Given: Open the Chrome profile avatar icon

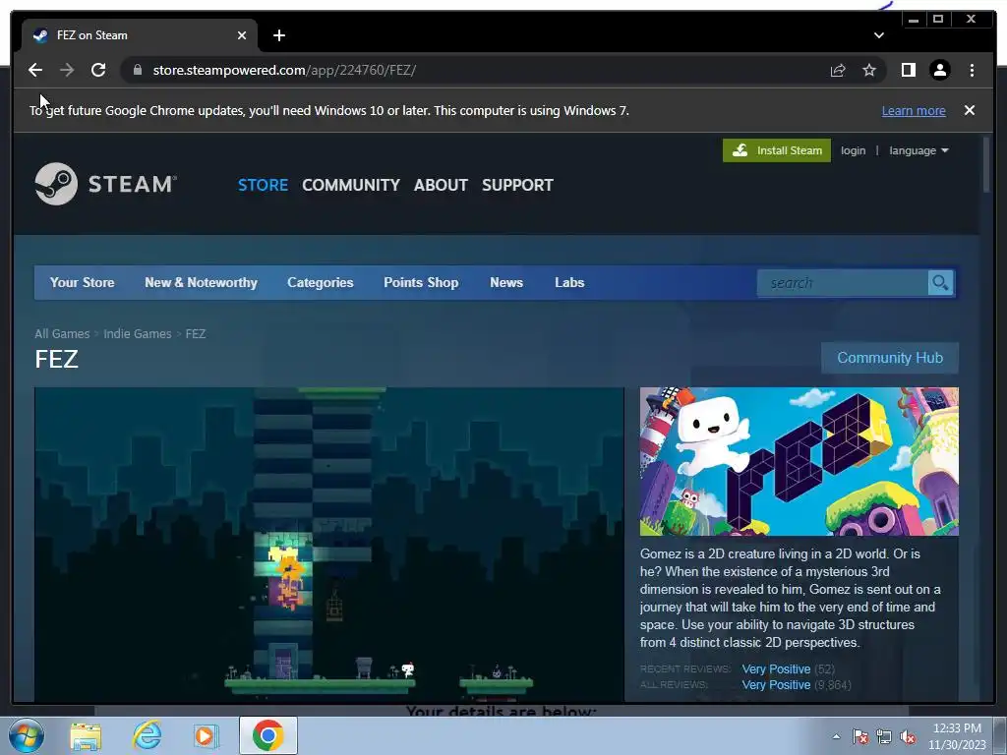Looking at the screenshot, I should tap(939, 70).
